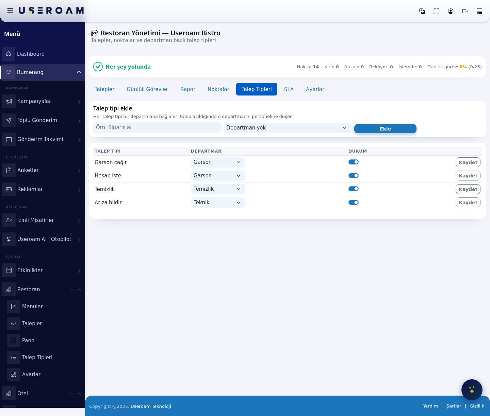The height and width of the screenshot is (416, 490).
Task: Collapse the Bumerang menu chevron
Action: pyautogui.click(x=79, y=72)
